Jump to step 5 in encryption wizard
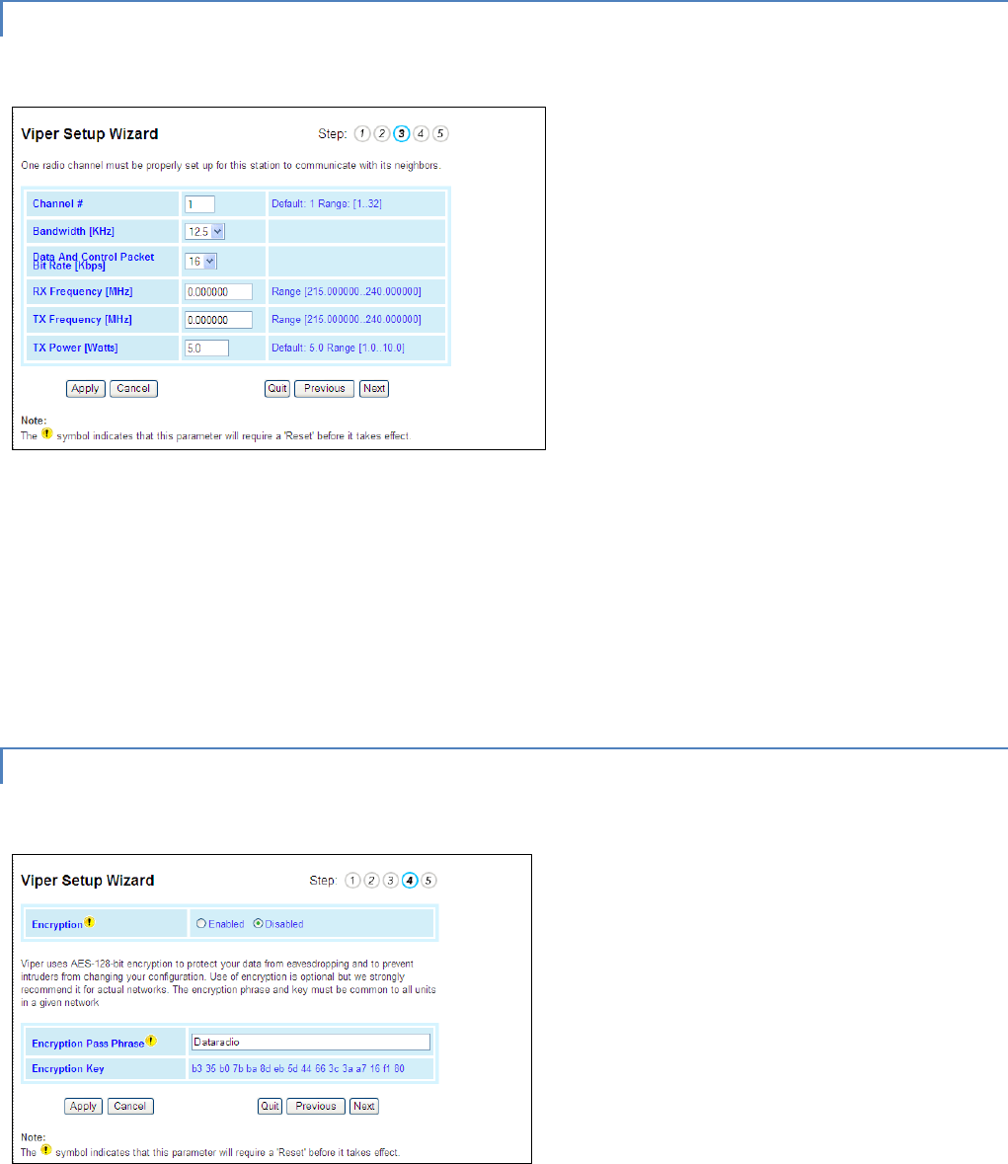The image size is (1008, 1164). [428, 881]
